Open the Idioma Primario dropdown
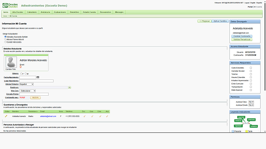The height and width of the screenshot is (149, 266). (26, 84)
